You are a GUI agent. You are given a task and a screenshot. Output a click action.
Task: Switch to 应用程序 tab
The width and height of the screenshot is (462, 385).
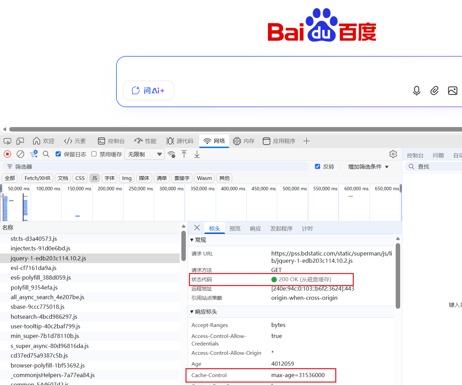(x=279, y=141)
